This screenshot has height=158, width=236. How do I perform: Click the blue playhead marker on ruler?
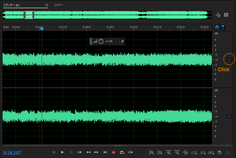(42, 29)
